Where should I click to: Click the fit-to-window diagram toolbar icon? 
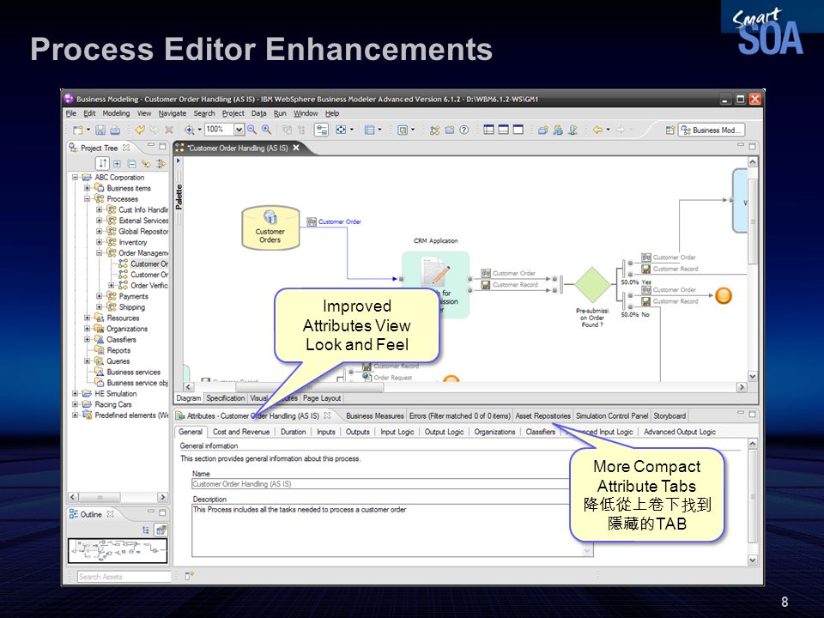(342, 130)
